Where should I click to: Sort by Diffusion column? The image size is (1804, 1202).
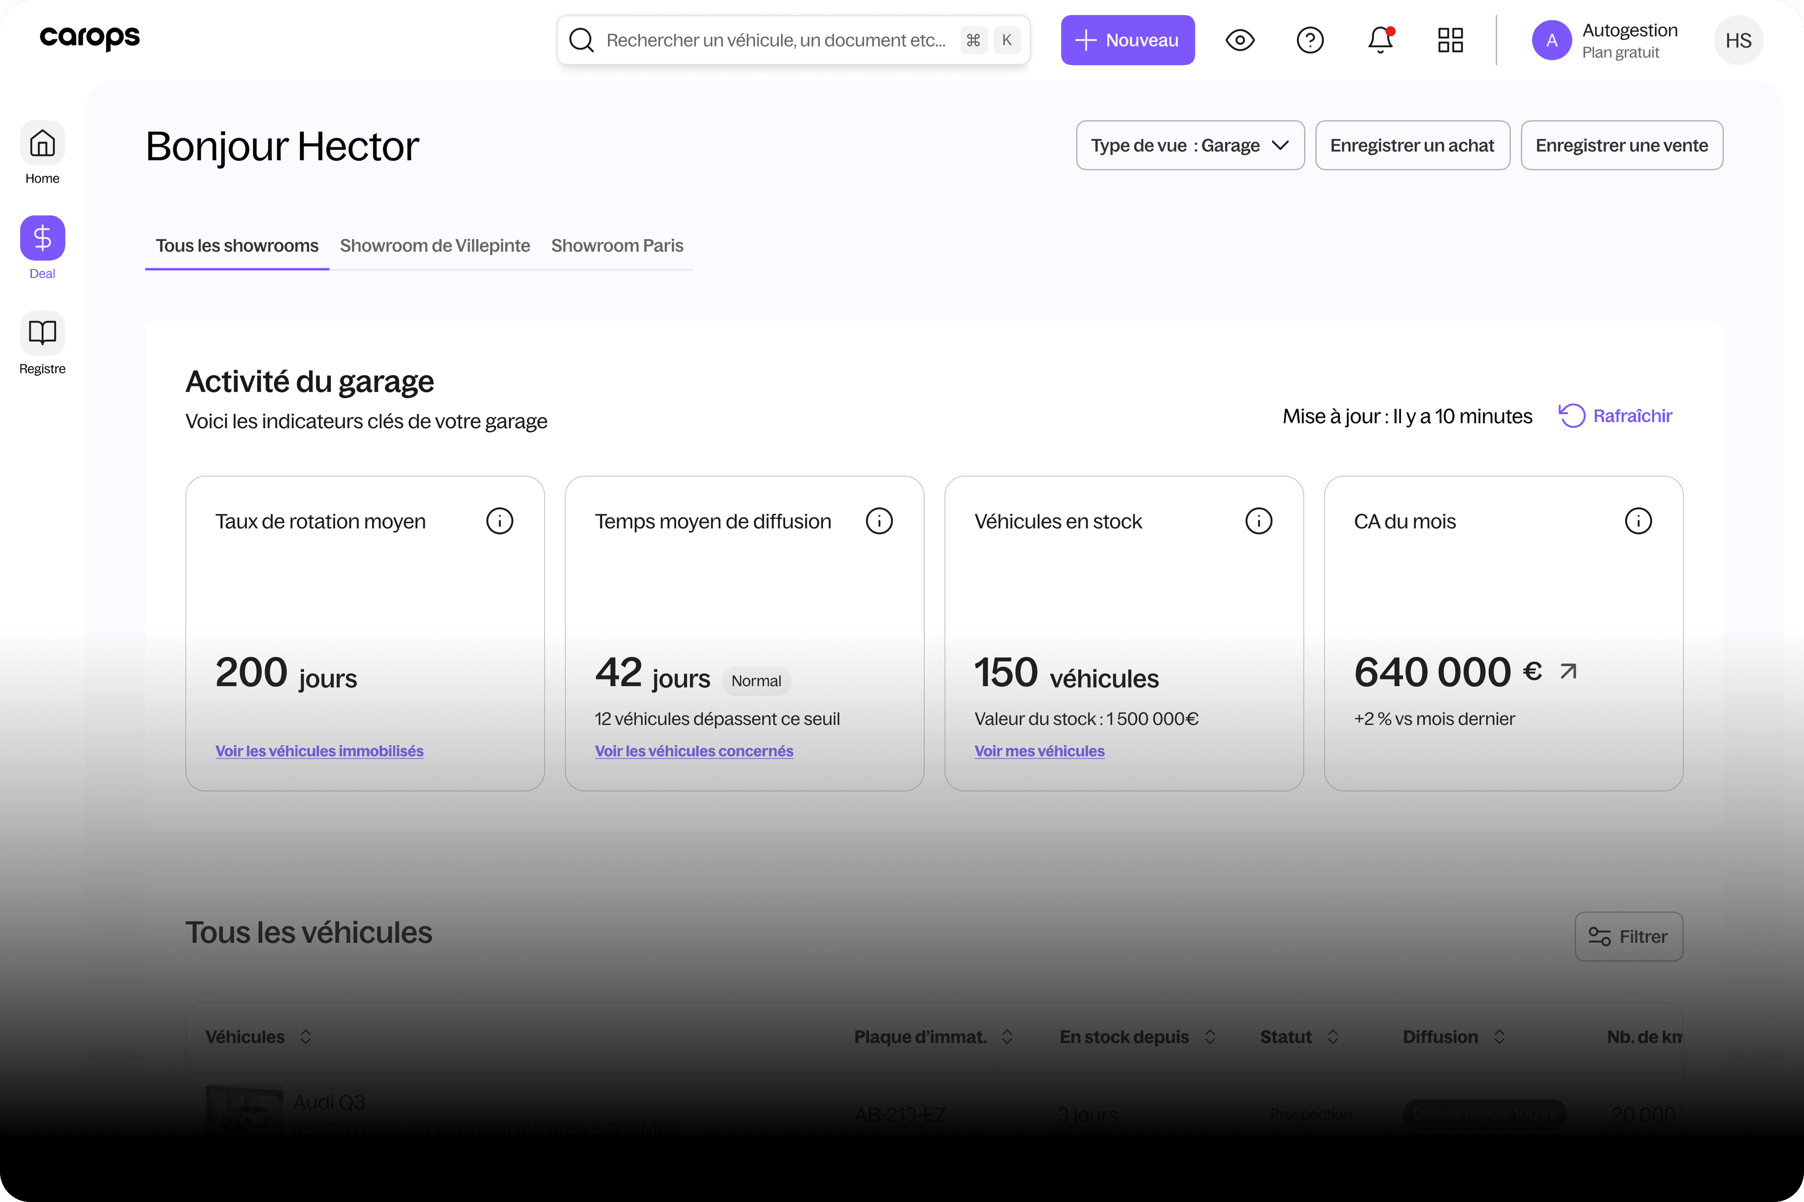(x=1500, y=1036)
